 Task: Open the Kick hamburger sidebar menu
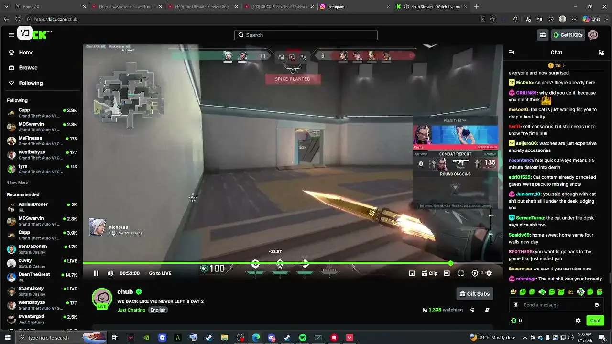coord(11,35)
